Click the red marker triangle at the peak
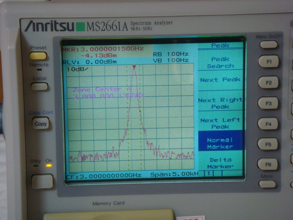 click(134, 67)
